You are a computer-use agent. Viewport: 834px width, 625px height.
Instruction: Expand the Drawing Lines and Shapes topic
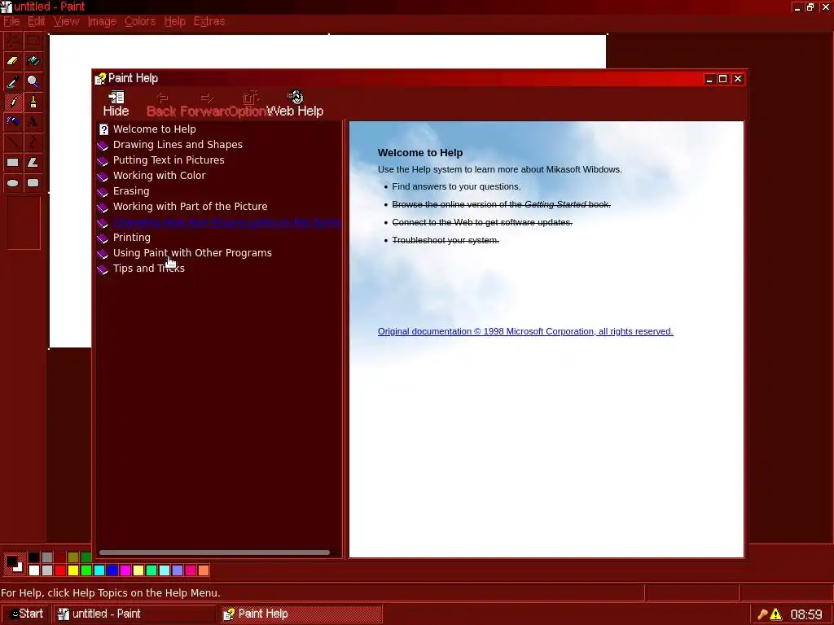tap(178, 145)
